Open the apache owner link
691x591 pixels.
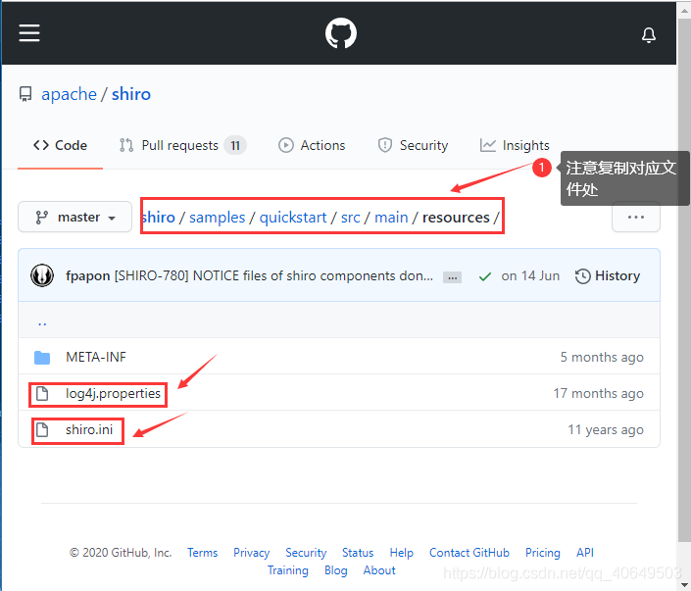tap(70, 94)
